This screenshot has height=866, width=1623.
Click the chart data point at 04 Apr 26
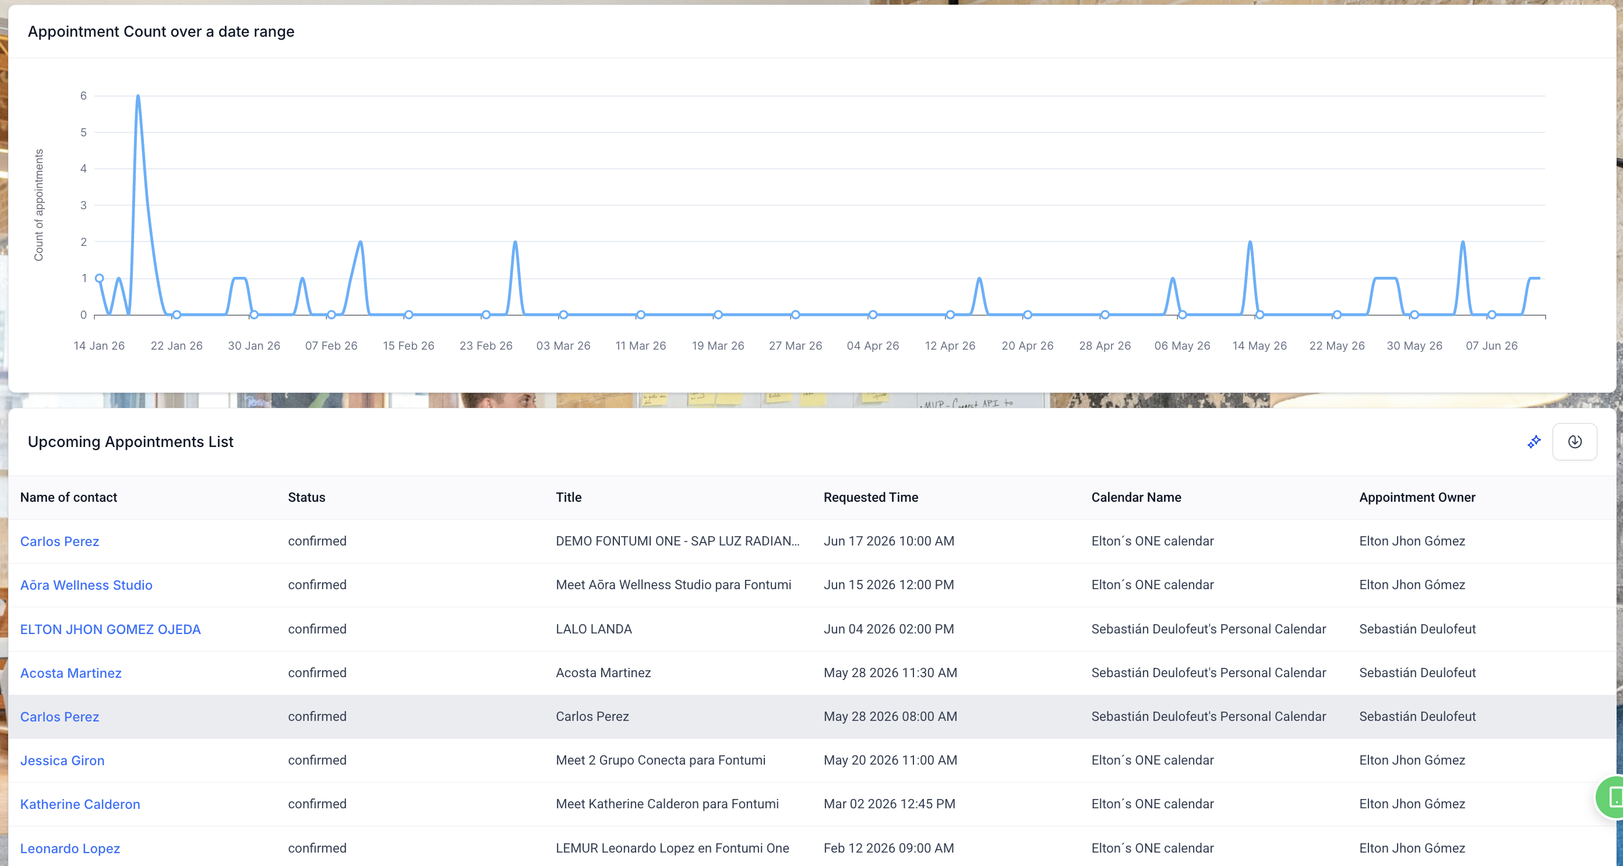tap(873, 315)
